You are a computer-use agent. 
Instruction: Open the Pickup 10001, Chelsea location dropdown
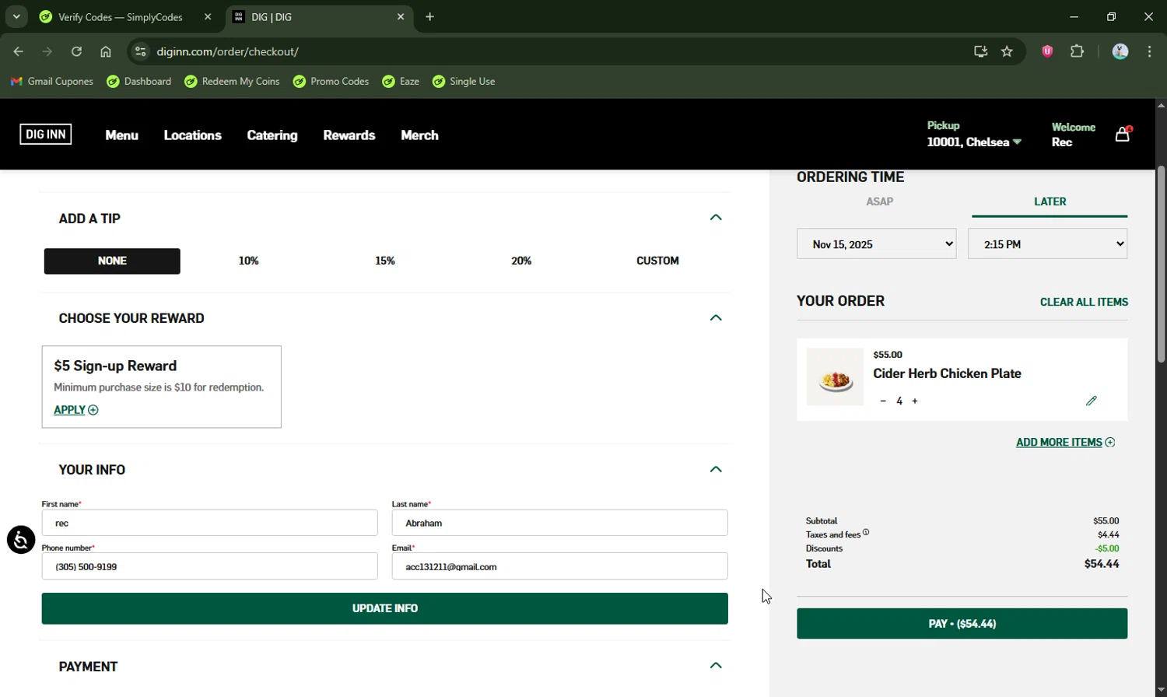(974, 135)
